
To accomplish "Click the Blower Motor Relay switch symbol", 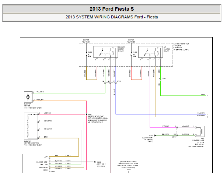I will click(101, 52).
